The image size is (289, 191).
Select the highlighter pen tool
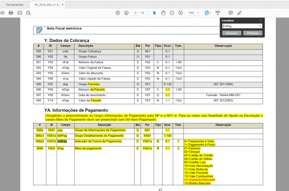(x=239, y=13)
